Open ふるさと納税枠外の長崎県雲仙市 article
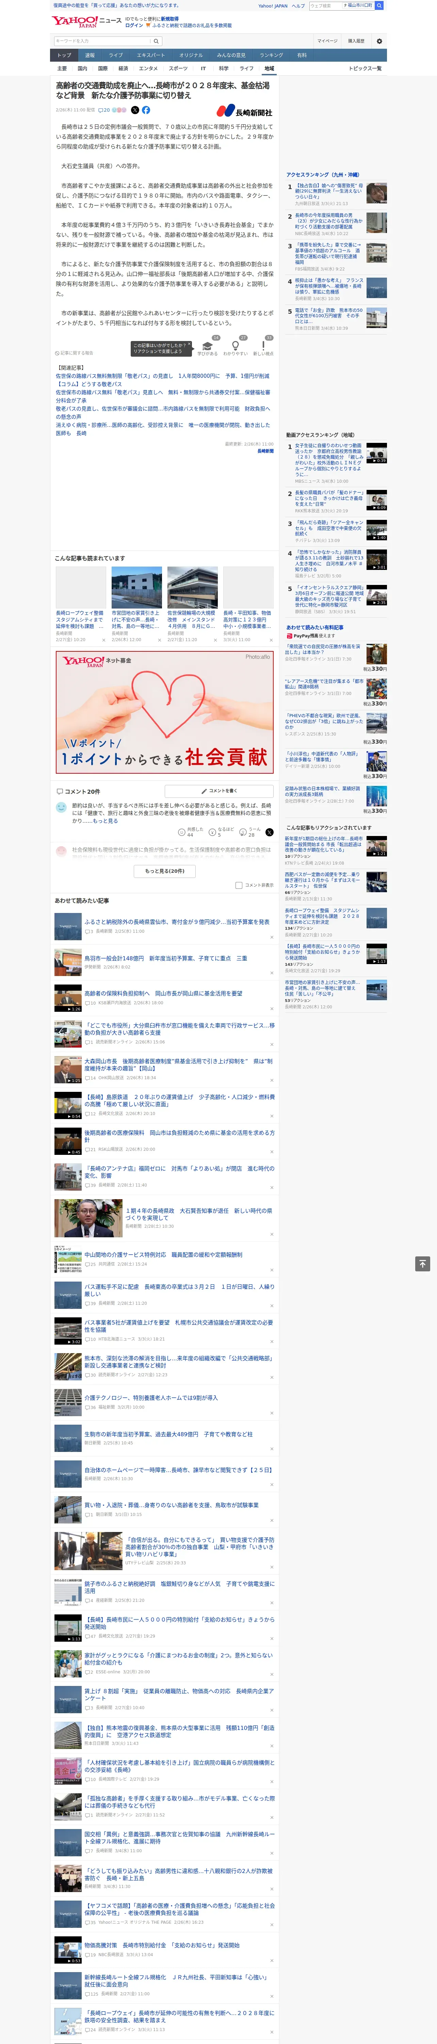The width and height of the screenshot is (437, 2044). tap(177, 922)
